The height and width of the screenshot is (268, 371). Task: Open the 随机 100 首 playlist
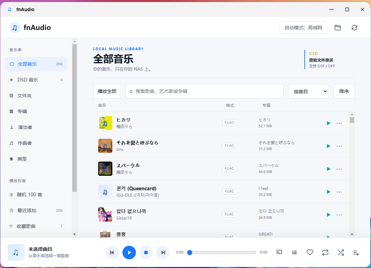click(x=36, y=195)
